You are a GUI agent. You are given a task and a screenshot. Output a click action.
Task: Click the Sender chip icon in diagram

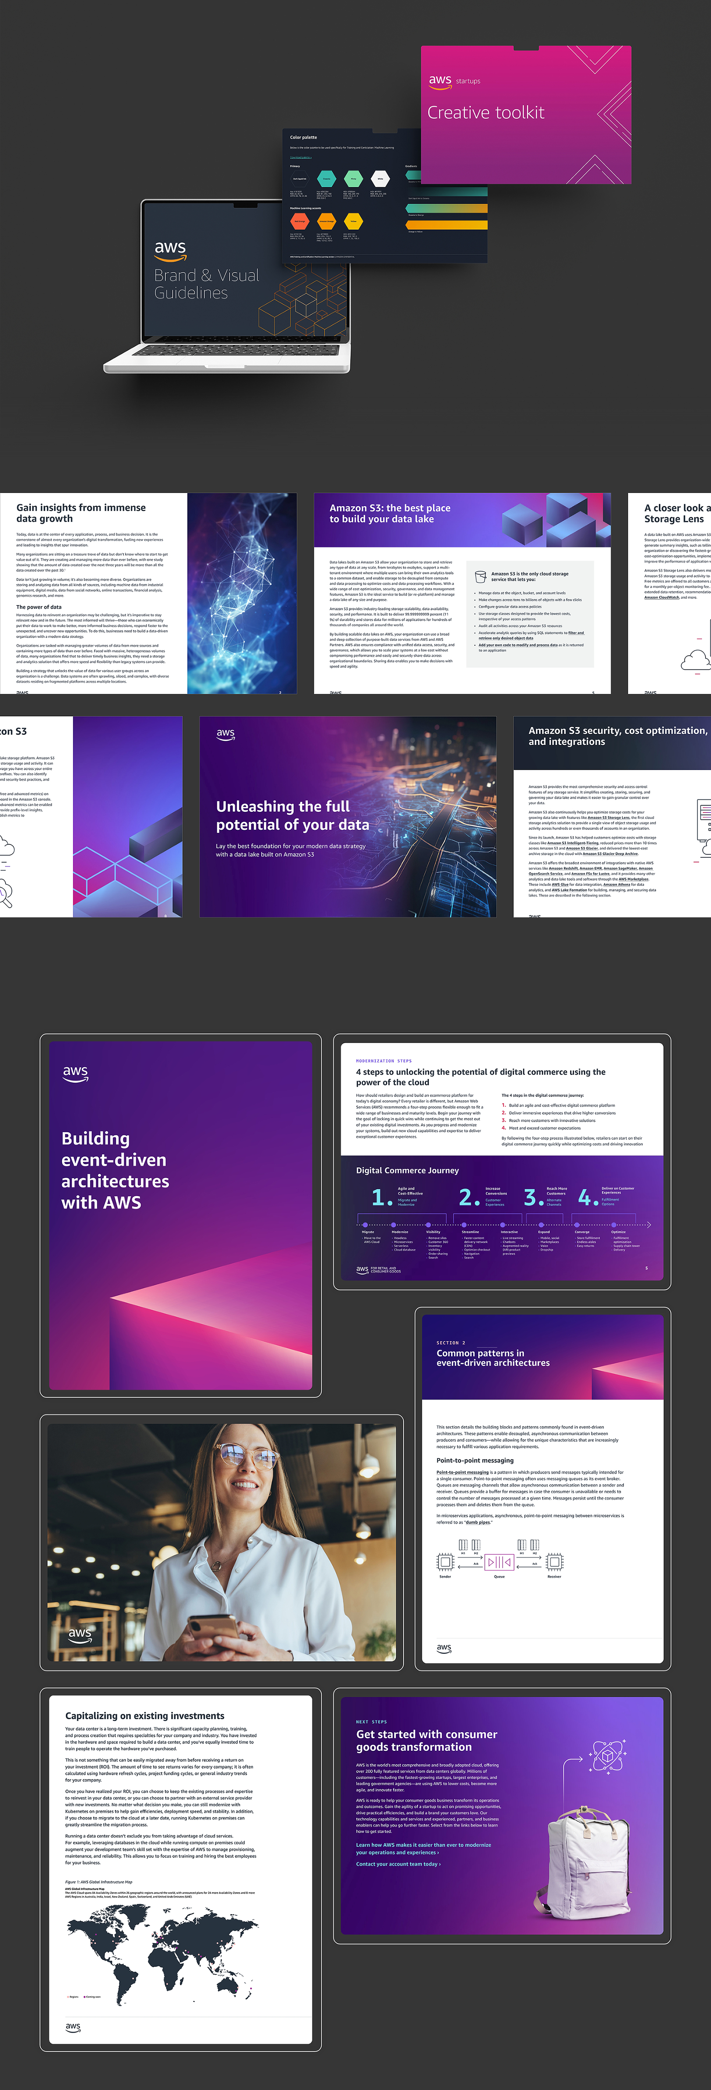point(445,1562)
